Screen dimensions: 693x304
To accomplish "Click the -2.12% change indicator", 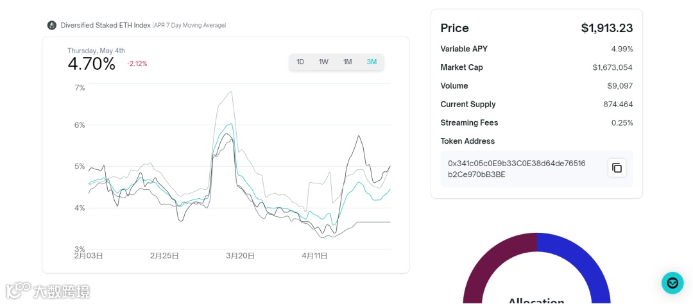I will pyautogui.click(x=137, y=64).
